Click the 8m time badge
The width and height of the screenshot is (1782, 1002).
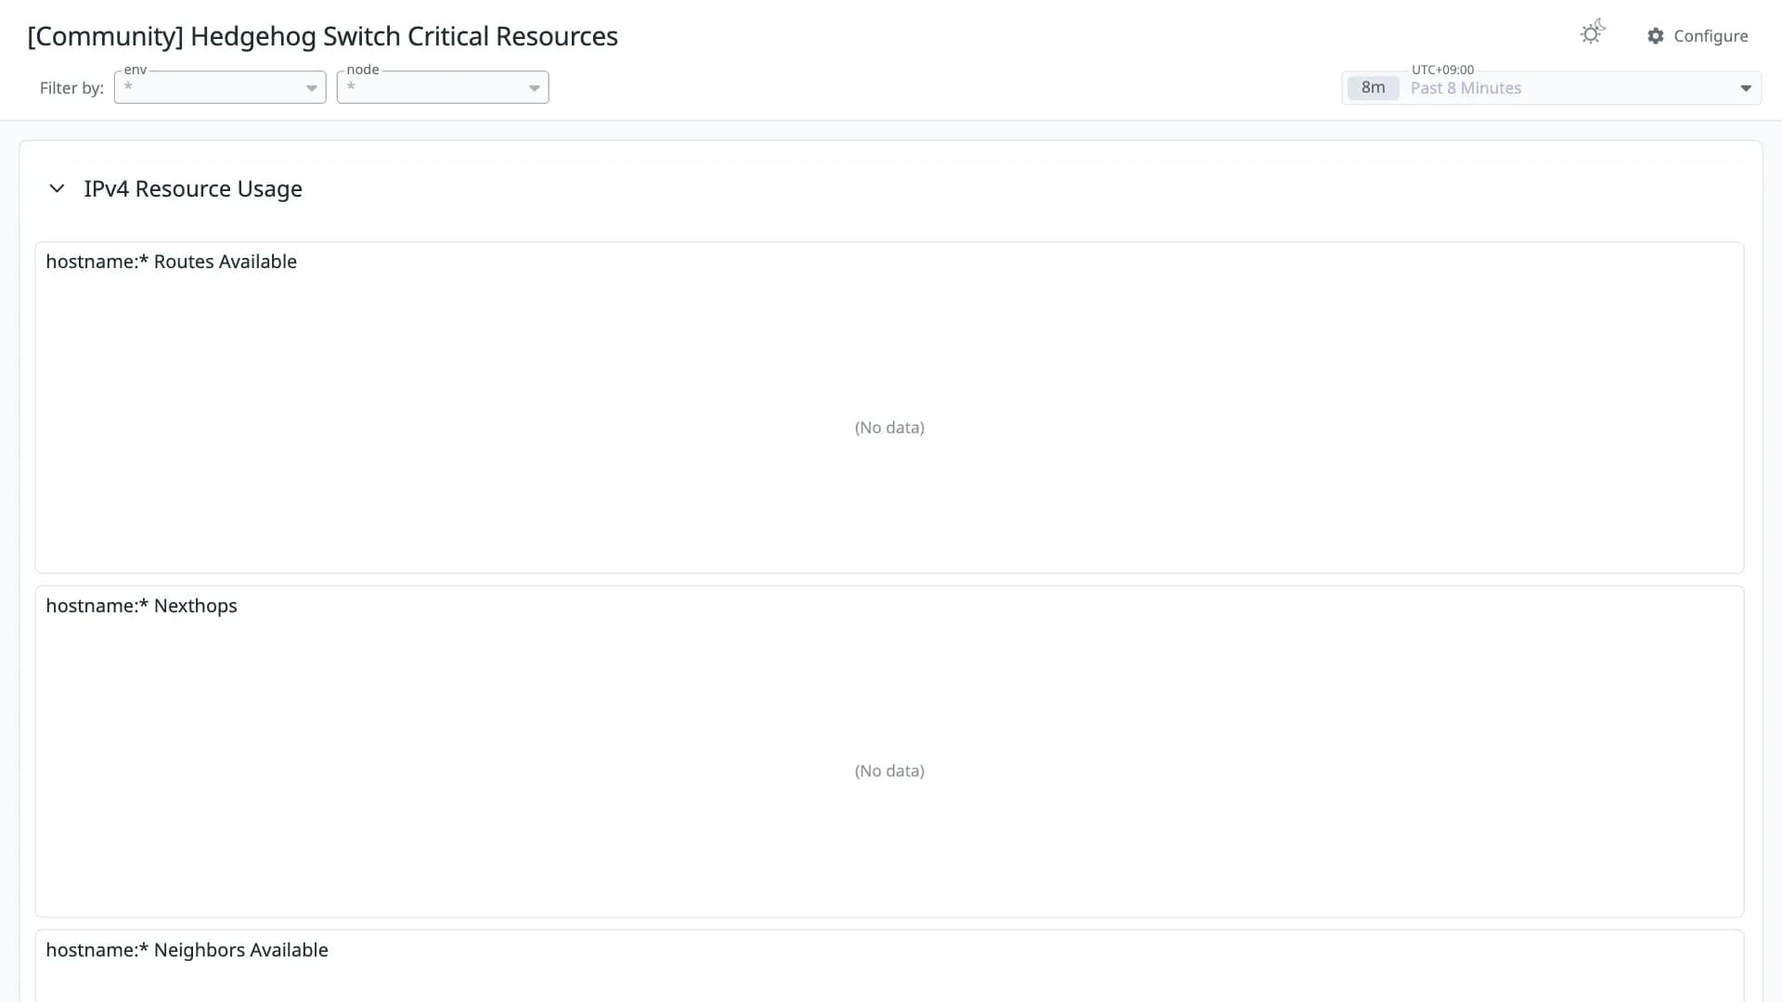coord(1373,88)
